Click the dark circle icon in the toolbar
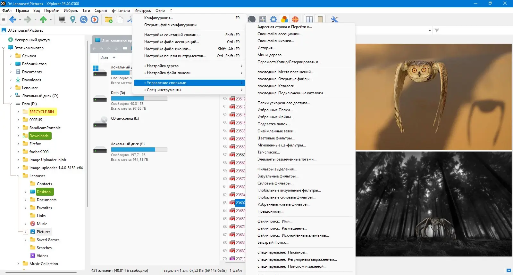This screenshot has height=275, width=513. click(x=252, y=20)
